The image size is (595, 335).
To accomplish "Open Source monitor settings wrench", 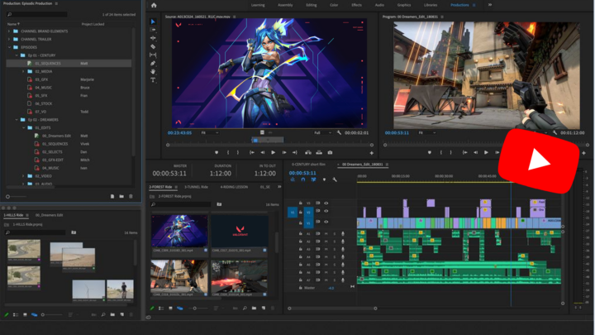I will coord(340,132).
